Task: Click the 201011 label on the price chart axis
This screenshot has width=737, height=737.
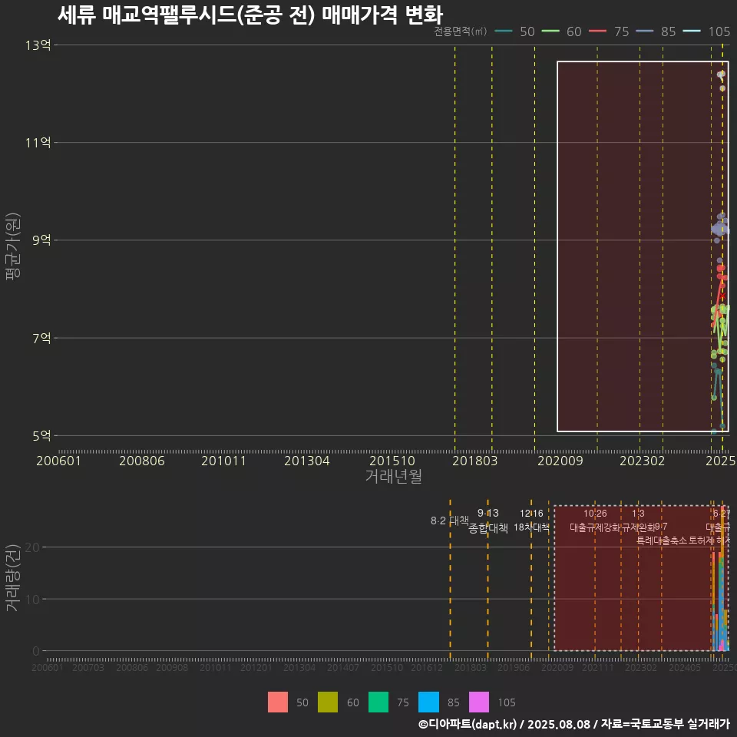Action: point(223,461)
